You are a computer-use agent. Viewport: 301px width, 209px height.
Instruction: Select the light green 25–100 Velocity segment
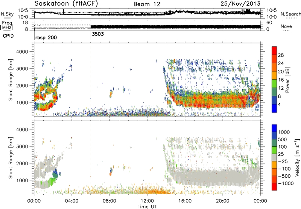[274, 150]
